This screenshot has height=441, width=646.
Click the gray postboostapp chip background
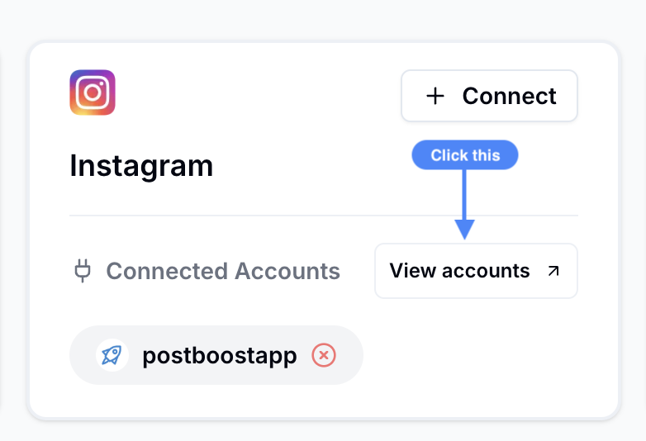tap(216, 355)
